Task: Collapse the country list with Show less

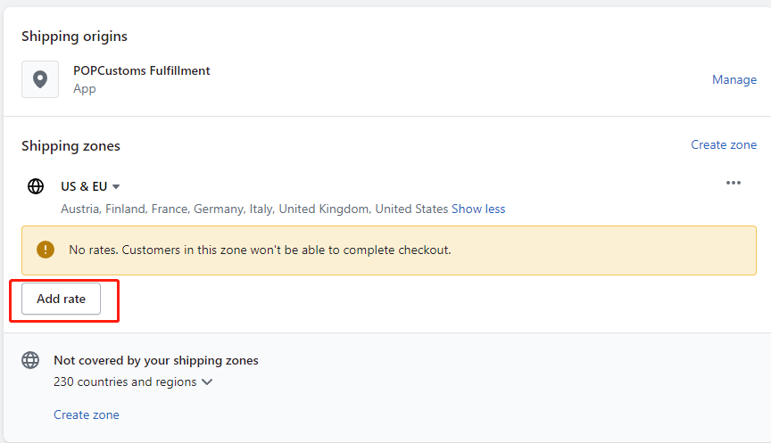Action: point(478,209)
